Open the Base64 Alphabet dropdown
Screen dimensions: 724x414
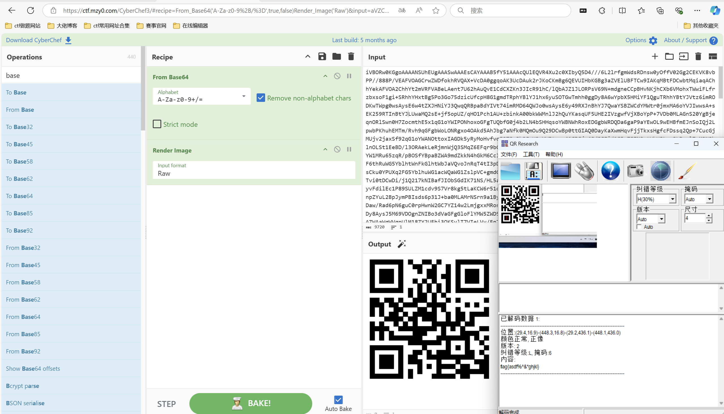201,96
